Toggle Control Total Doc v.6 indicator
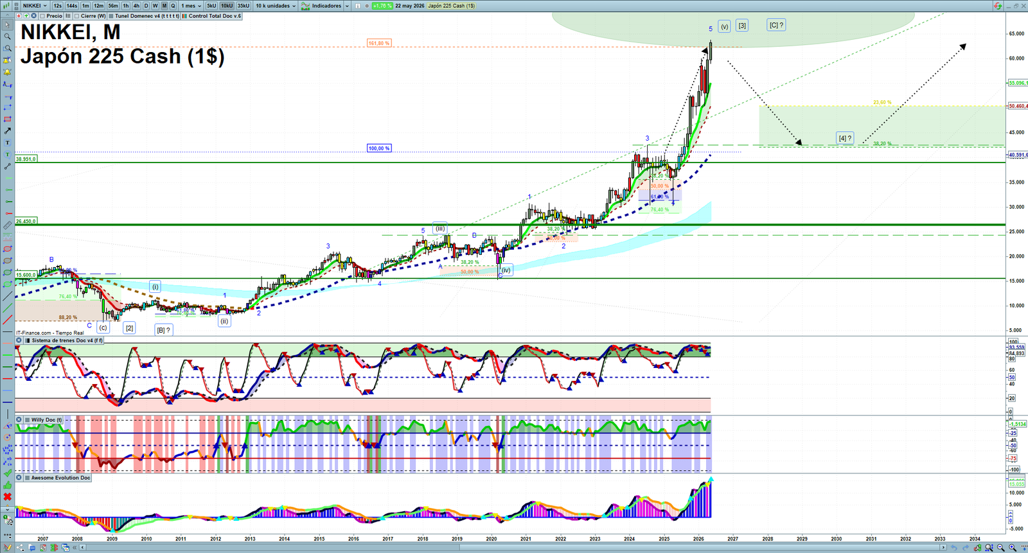This screenshot has width=1028, height=553. click(x=184, y=16)
